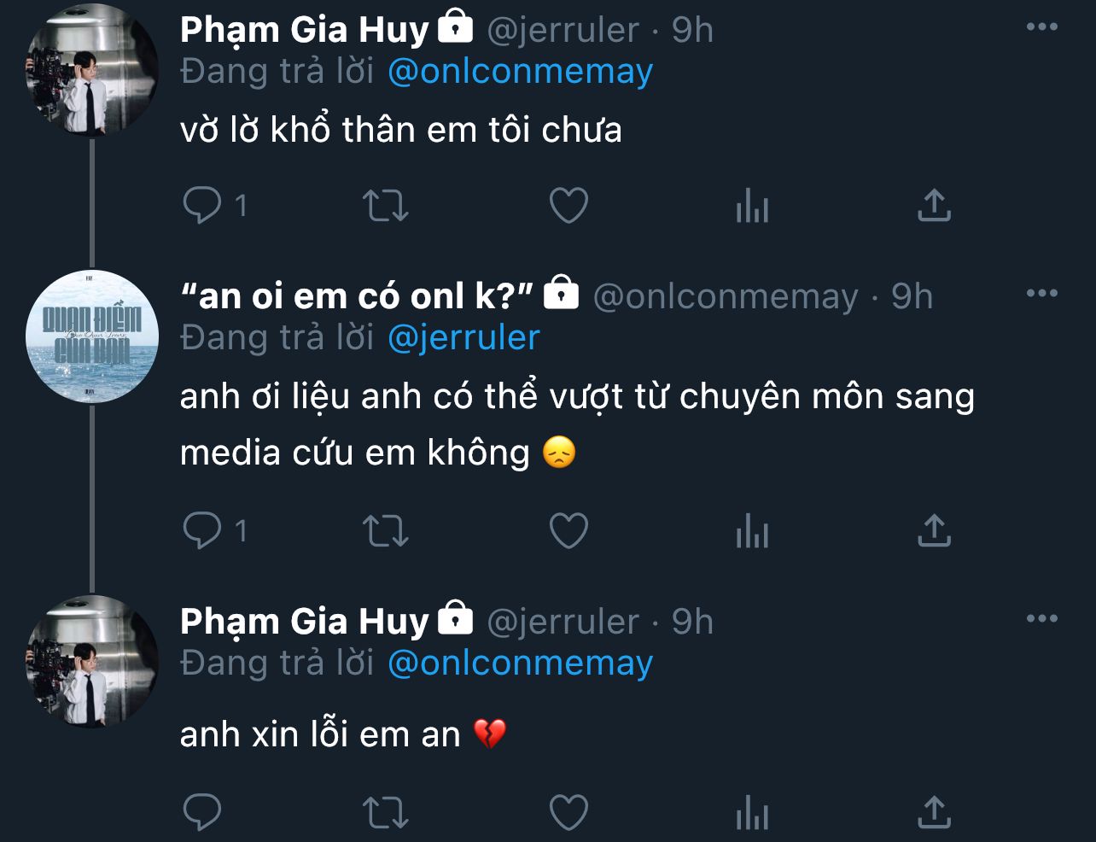Image resolution: width=1096 pixels, height=842 pixels.
Task: Open the @jerruler mention link in the second tweet
Action: [x=463, y=338]
